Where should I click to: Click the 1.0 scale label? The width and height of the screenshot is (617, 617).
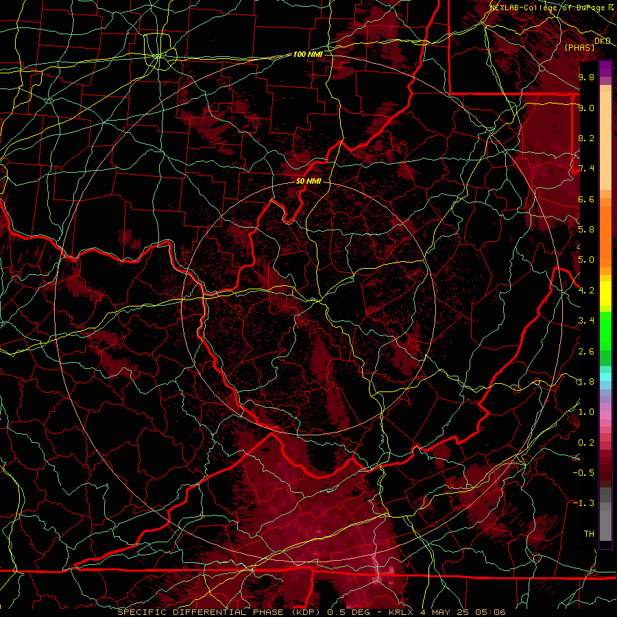pos(586,412)
